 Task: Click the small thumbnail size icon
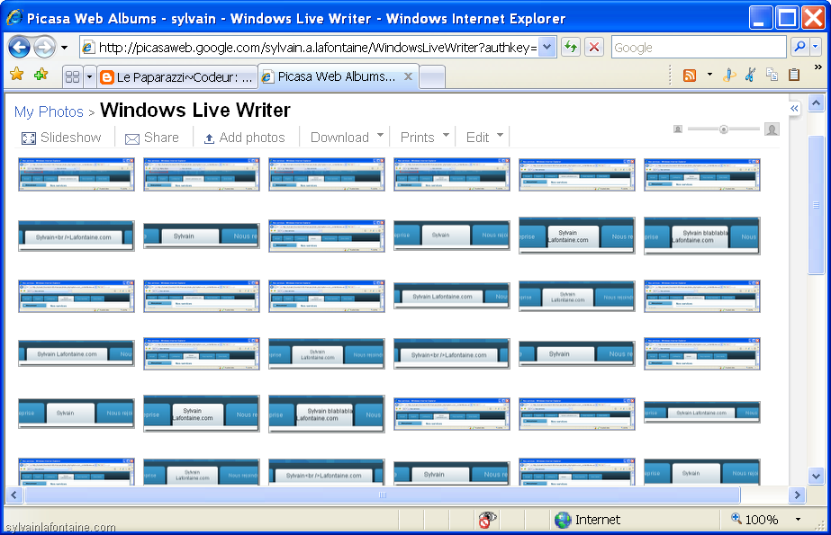click(678, 129)
